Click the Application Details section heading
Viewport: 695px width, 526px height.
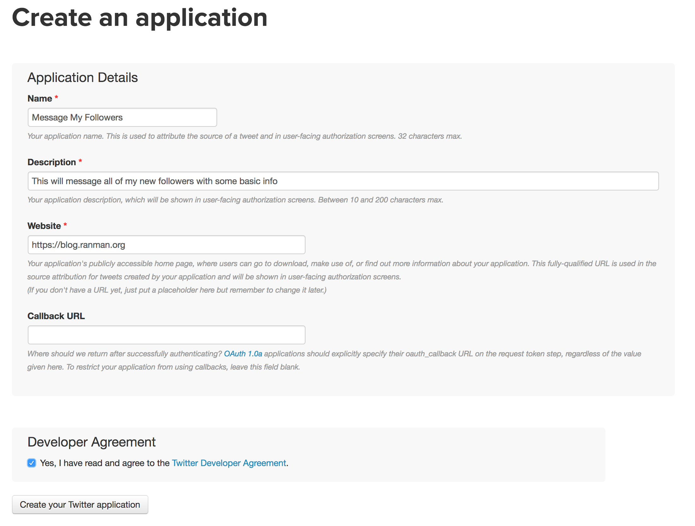pyautogui.click(x=83, y=78)
